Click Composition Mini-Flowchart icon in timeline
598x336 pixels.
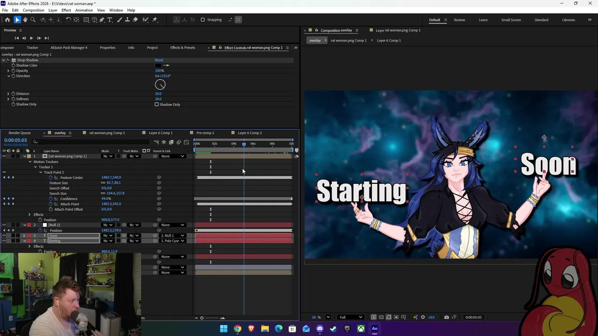click(157, 142)
